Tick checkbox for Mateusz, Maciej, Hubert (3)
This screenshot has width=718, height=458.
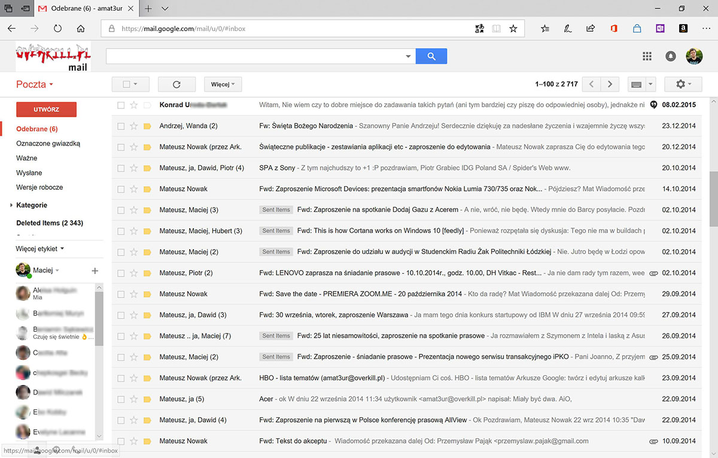[x=121, y=231]
